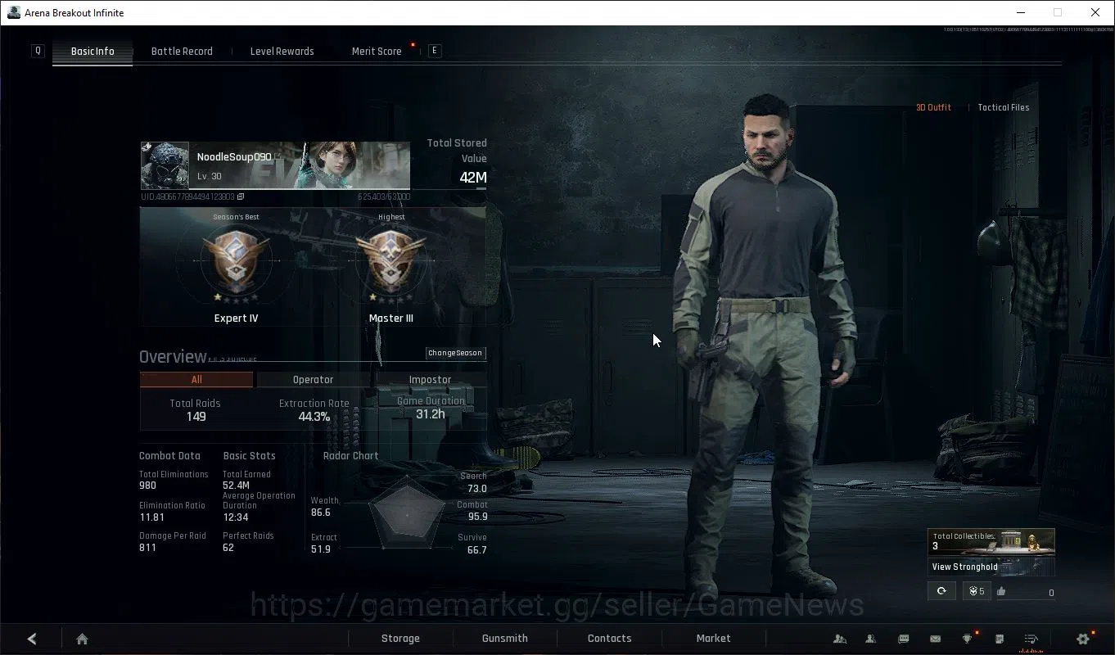Open the Merit Score tab
Screen dimensions: 1115x655
pos(377,51)
